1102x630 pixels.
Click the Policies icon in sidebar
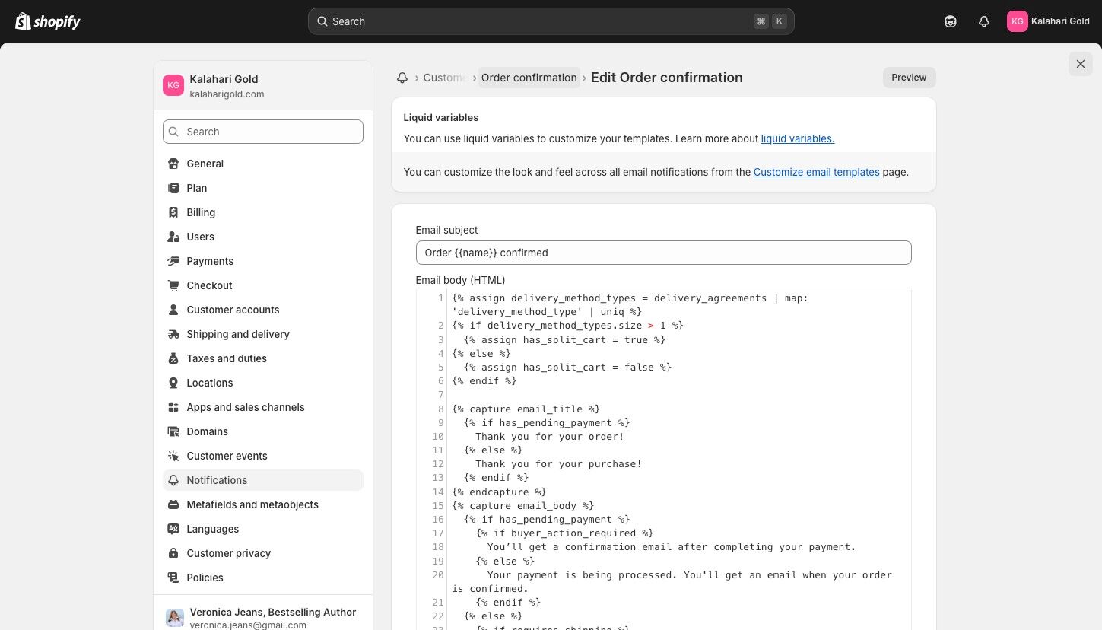tap(173, 577)
